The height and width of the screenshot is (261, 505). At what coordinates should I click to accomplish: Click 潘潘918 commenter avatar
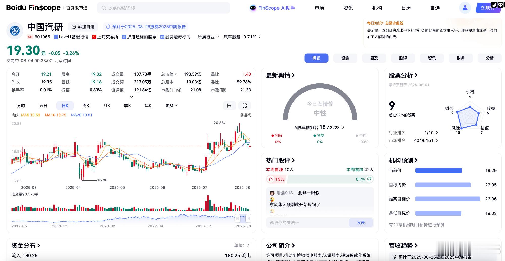point(272,193)
